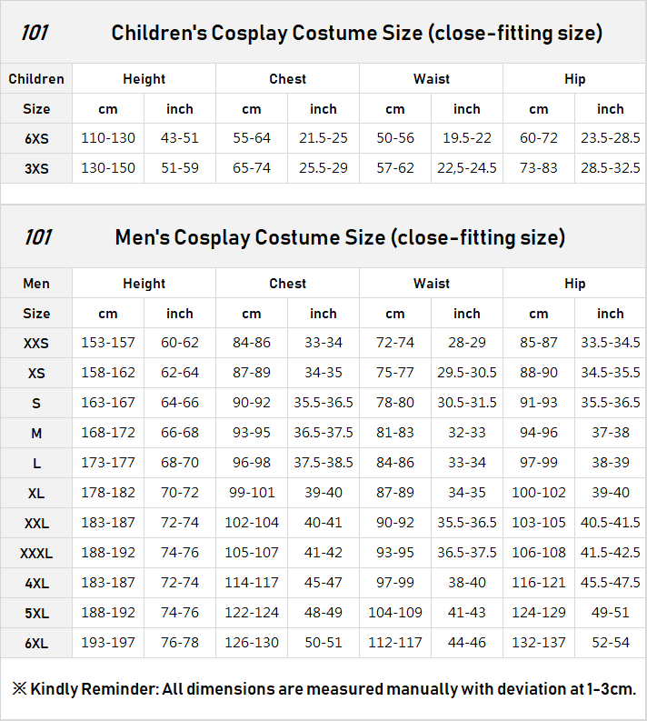
Task: Click the 101 logo beside Children's title
Action: [35, 34]
